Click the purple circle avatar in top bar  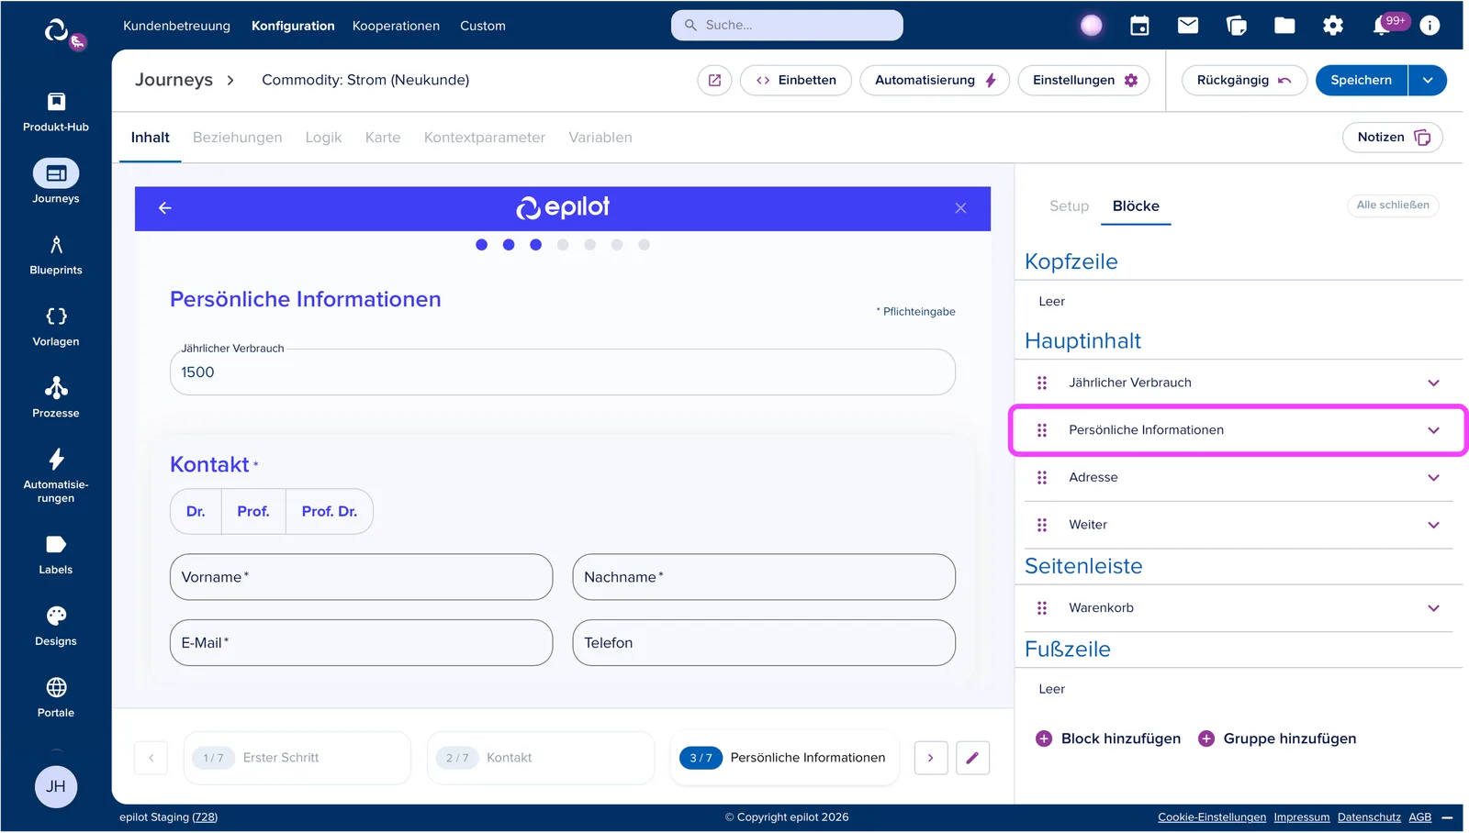(x=1091, y=26)
